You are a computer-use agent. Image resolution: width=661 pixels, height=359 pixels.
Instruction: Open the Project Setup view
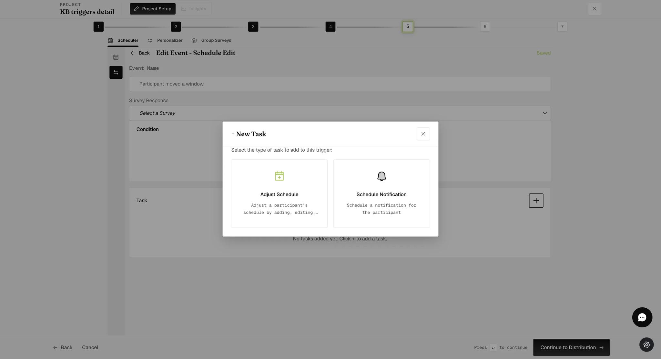click(x=153, y=9)
